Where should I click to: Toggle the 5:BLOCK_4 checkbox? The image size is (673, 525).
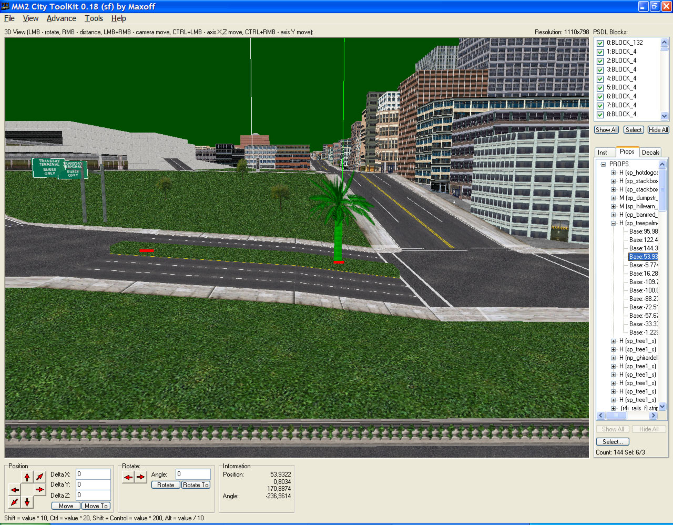(600, 88)
